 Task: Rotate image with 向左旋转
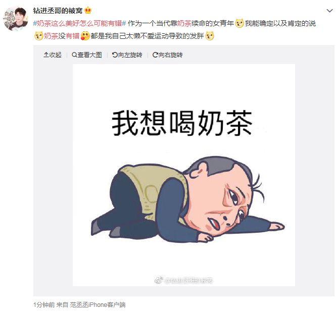[127, 55]
